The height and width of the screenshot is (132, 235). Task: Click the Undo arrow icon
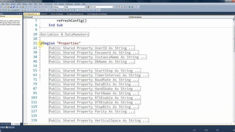click(x=26, y=7)
